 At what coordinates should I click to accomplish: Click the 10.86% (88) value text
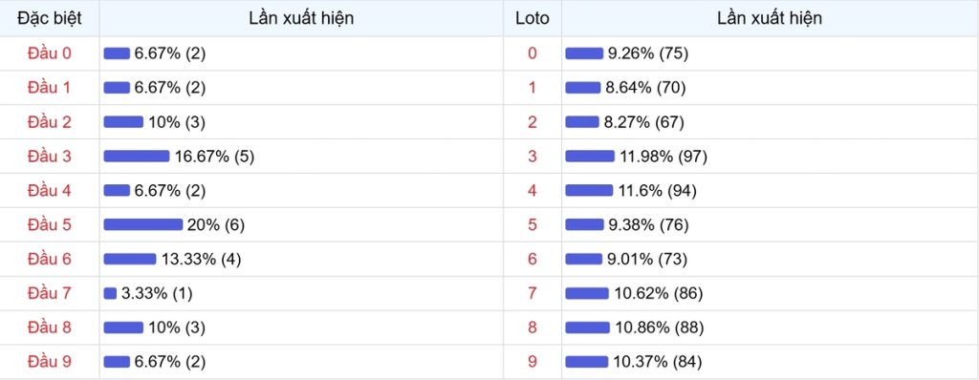tap(660, 327)
